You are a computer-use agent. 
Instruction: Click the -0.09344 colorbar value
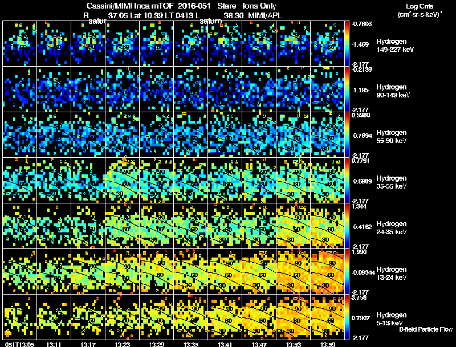point(363,272)
